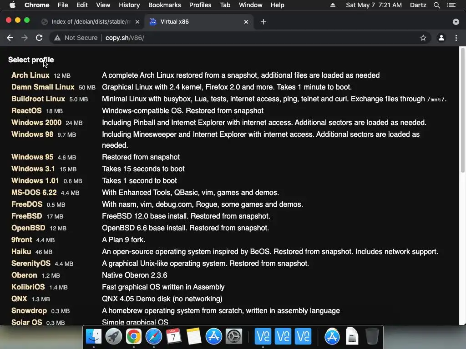Click the page vertical scrollbar
Image resolution: width=466 pixels, height=349 pixels.
coord(462,110)
